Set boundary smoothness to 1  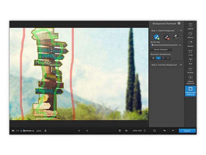pyautogui.click(x=158, y=58)
